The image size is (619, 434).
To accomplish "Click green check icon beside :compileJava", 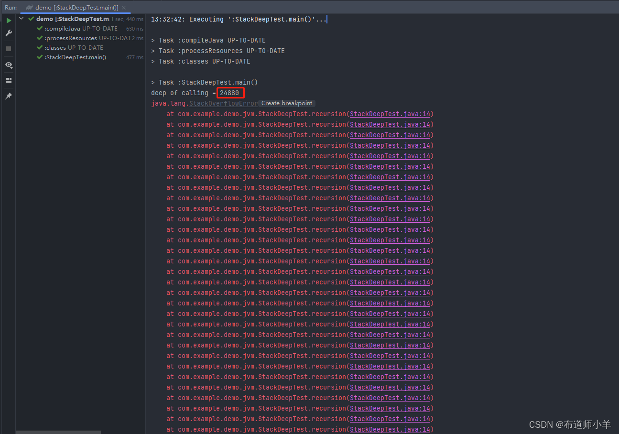I will [40, 29].
